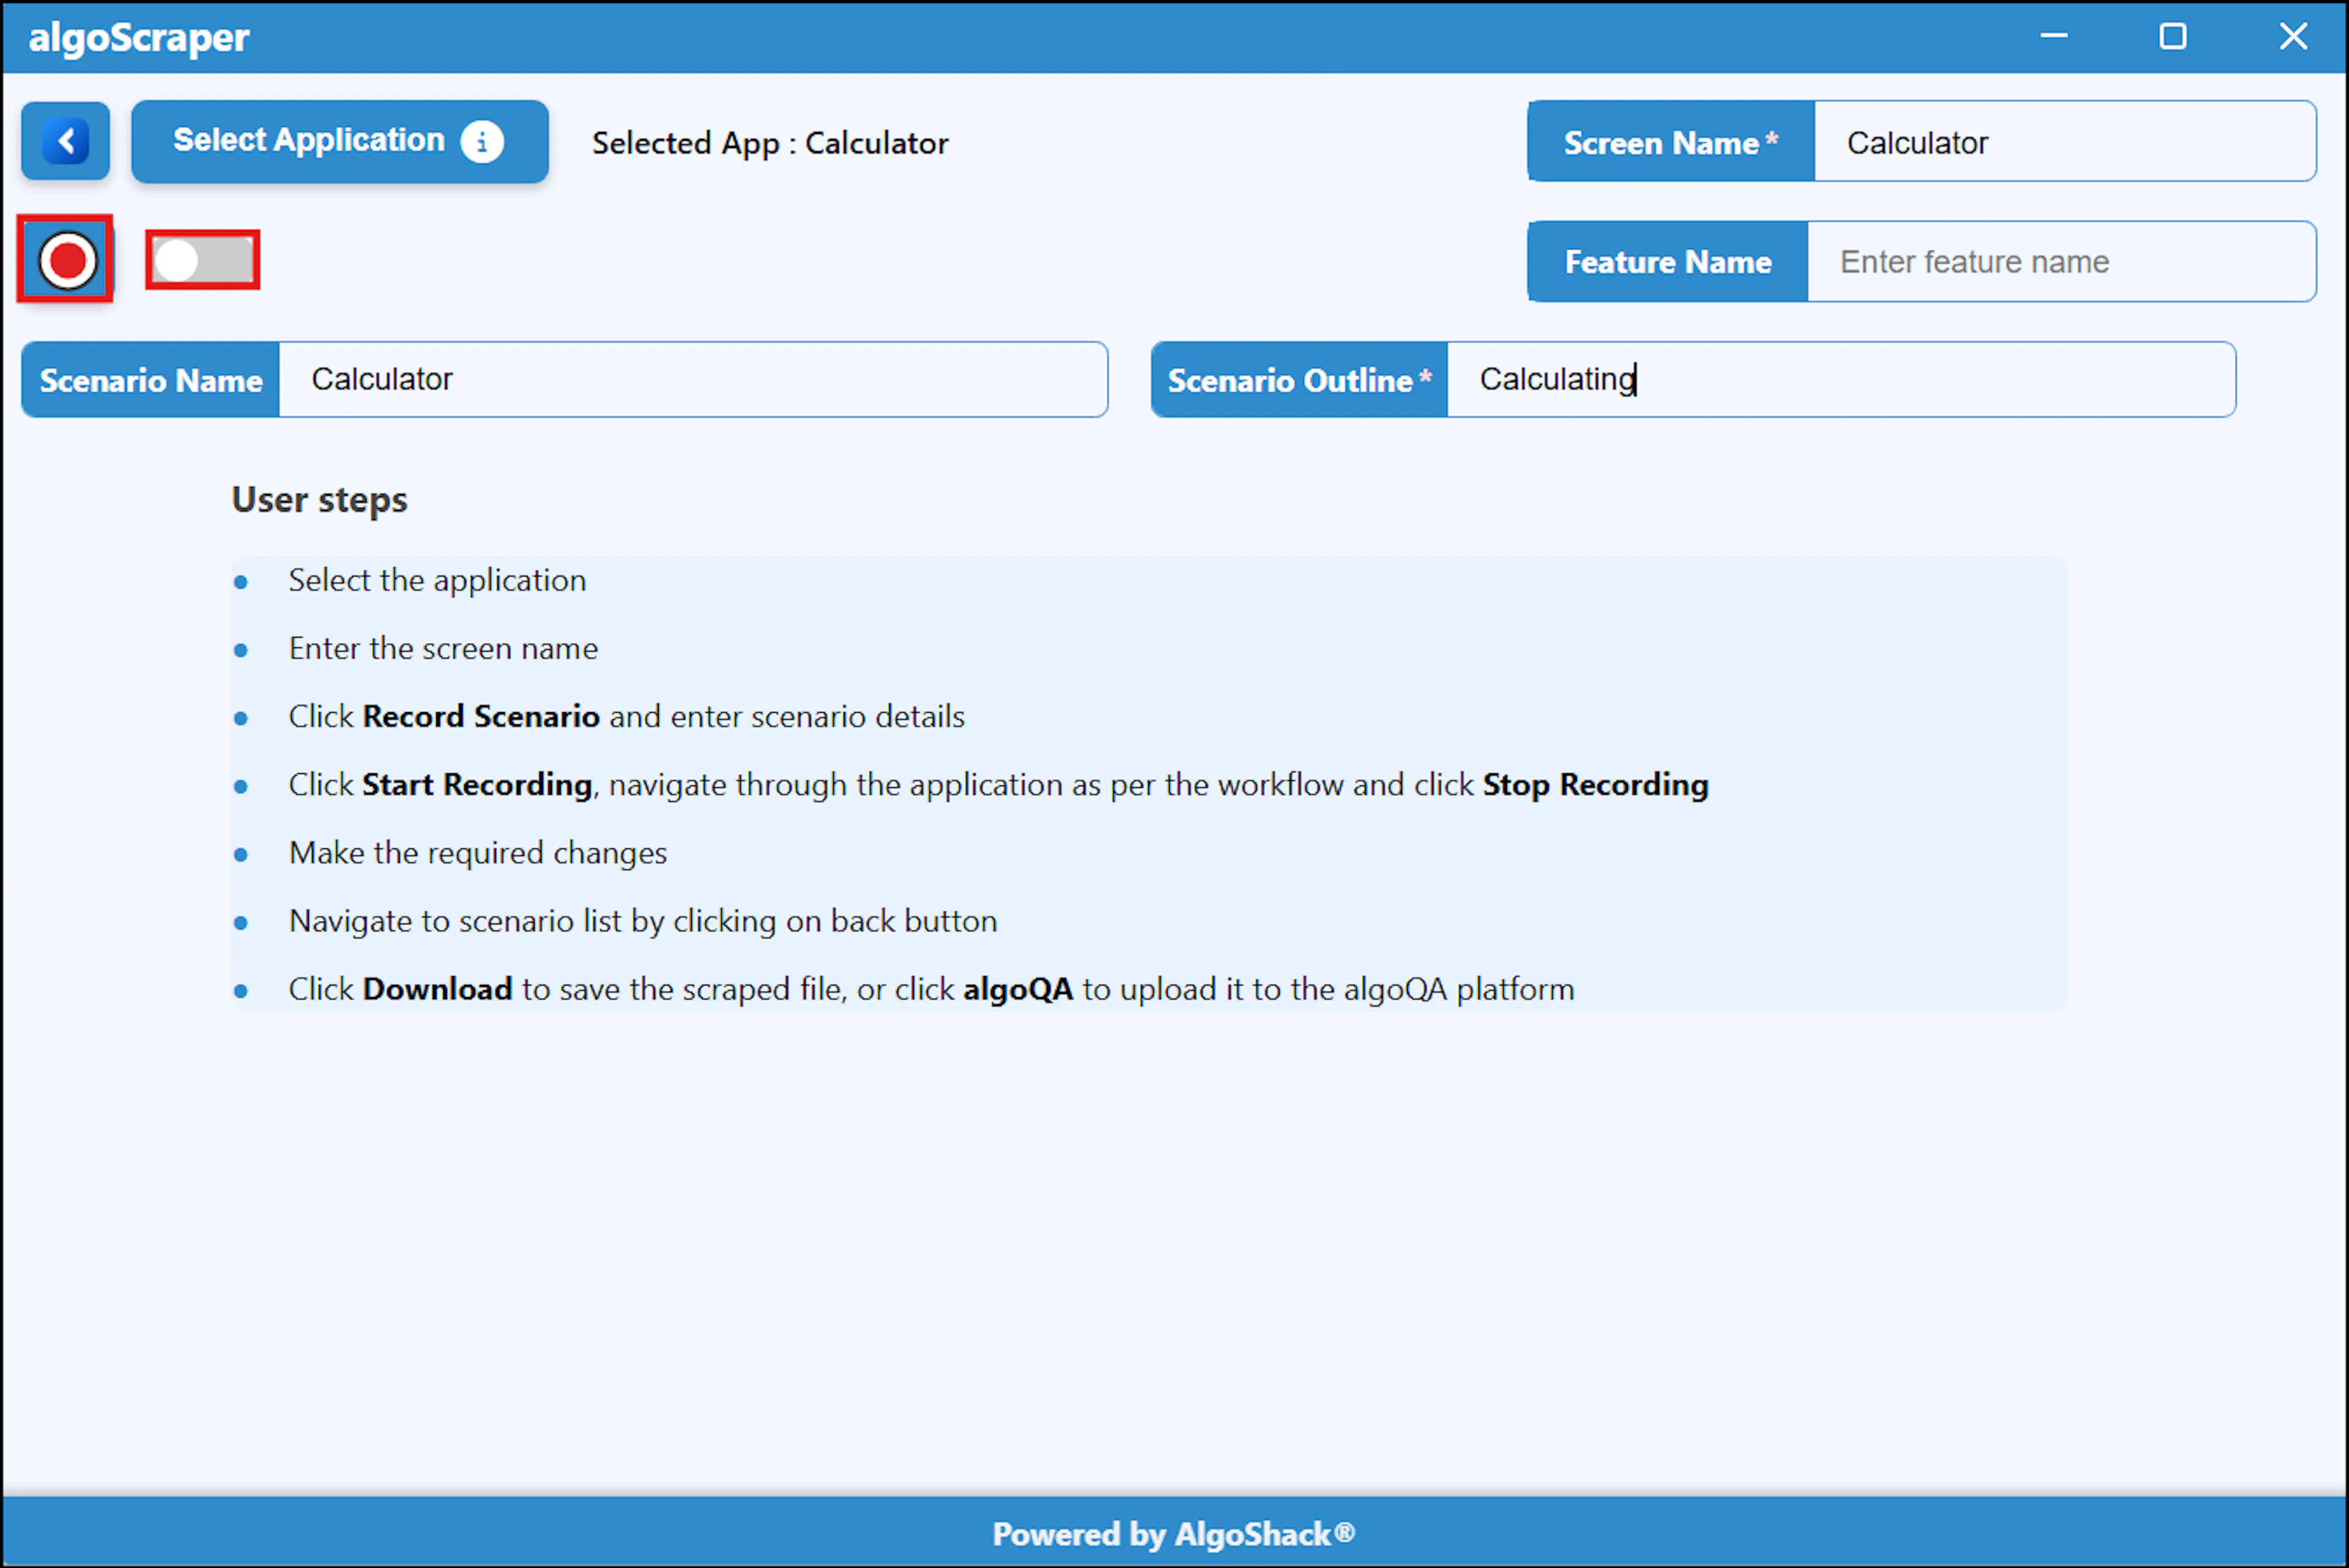Viewport: 2349px width, 1568px height.
Task: Click the Selected App : Calculator text
Action: (770, 143)
